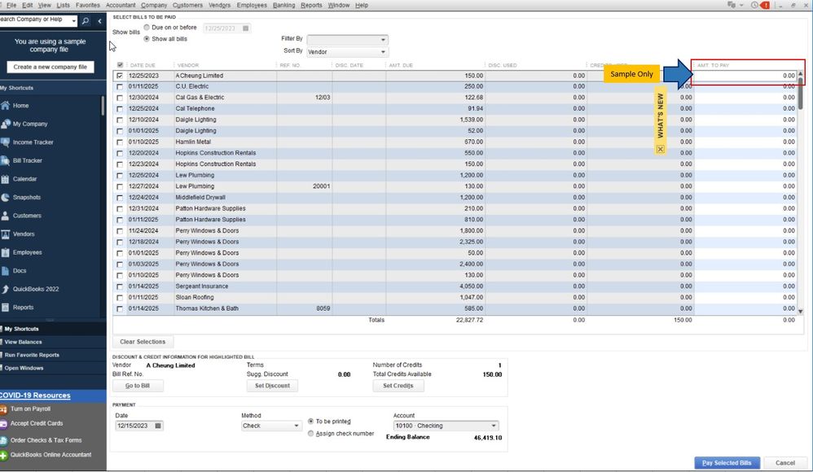Open the COVID-19 Resources link
The image size is (813, 472).
35,396
